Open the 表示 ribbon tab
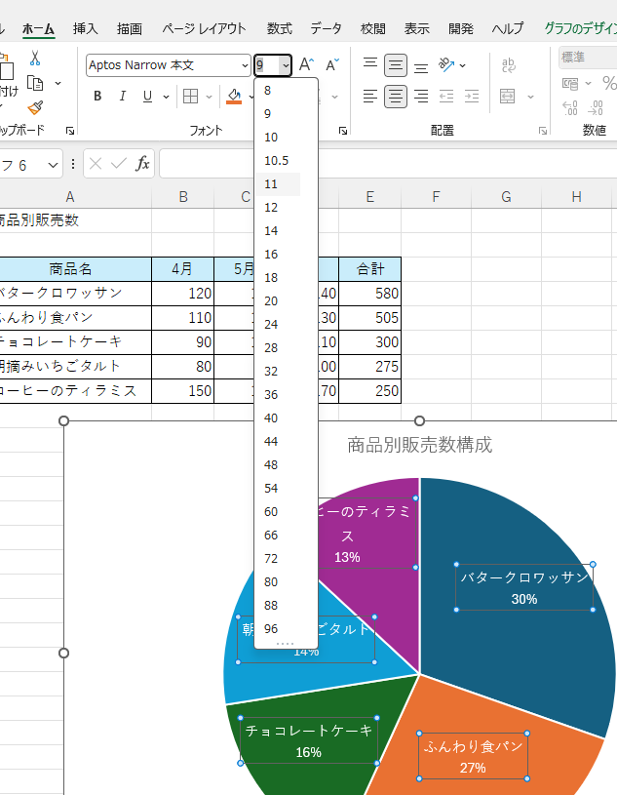617x795 pixels. pos(417,29)
